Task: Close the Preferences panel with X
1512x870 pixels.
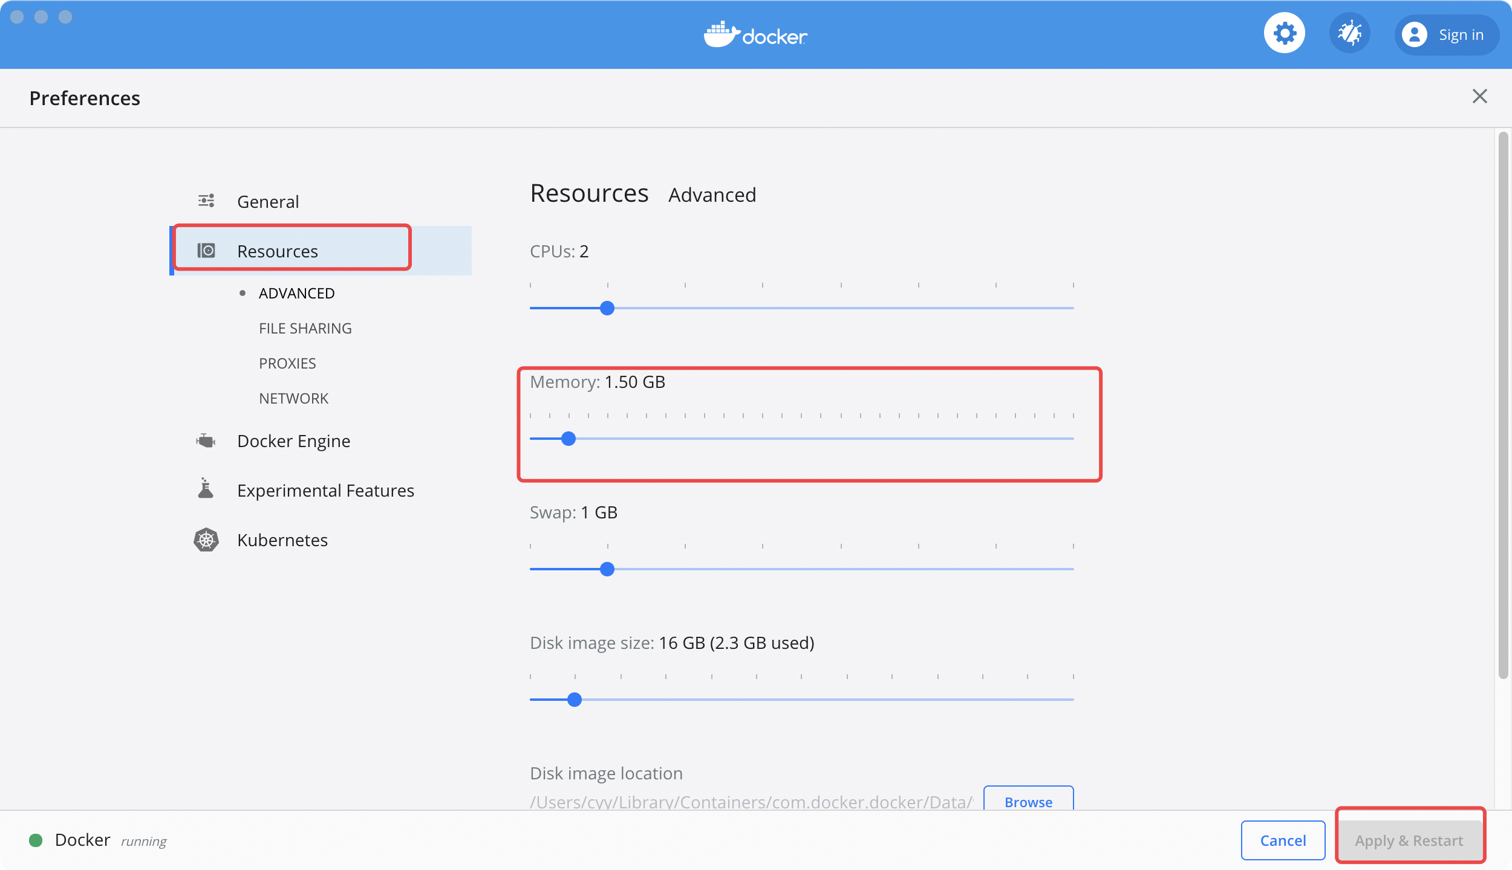Action: pyautogui.click(x=1479, y=96)
